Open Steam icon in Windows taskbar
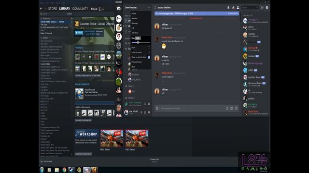The image size is (309, 173). [x=71, y=170]
